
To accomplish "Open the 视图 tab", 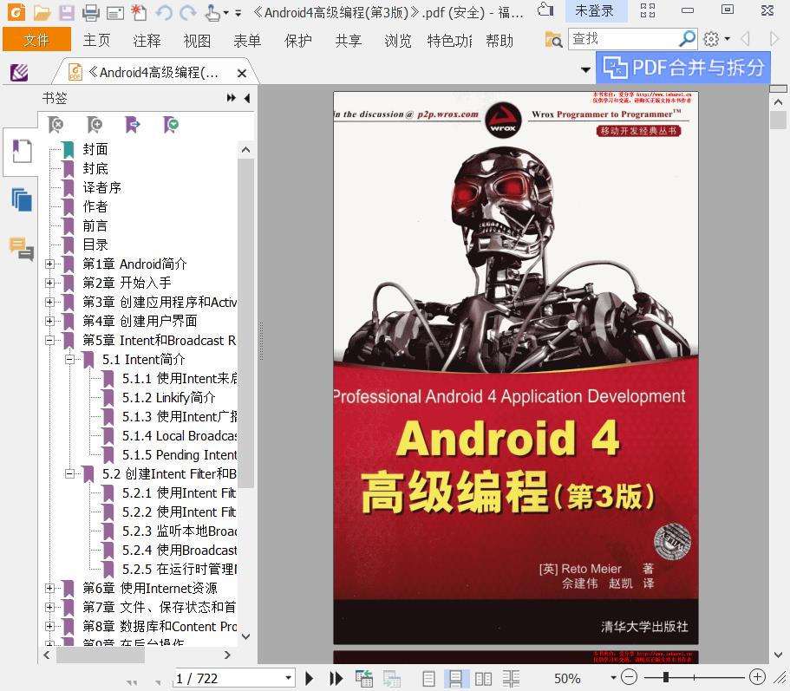I will (x=197, y=40).
